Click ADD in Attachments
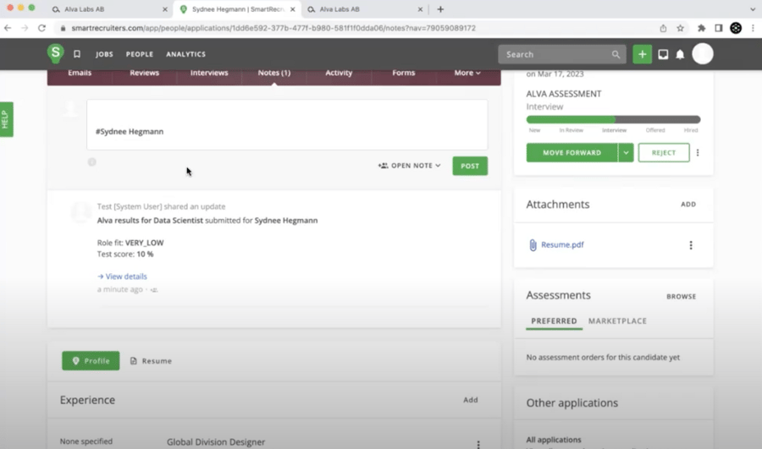 (688, 205)
